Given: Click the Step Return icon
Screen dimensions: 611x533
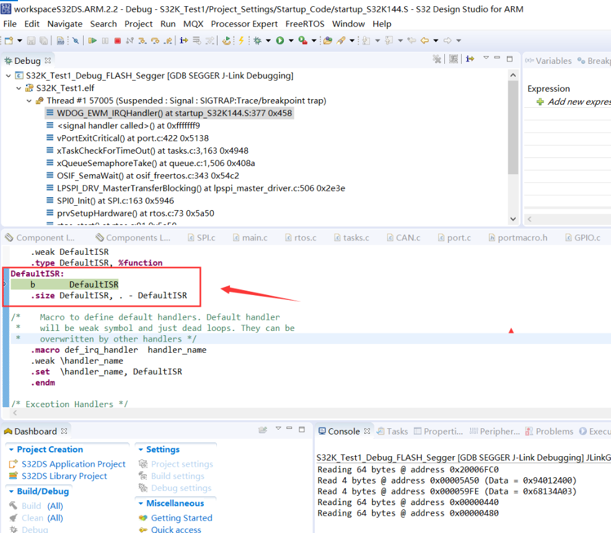Looking at the screenshot, I should (x=168, y=40).
